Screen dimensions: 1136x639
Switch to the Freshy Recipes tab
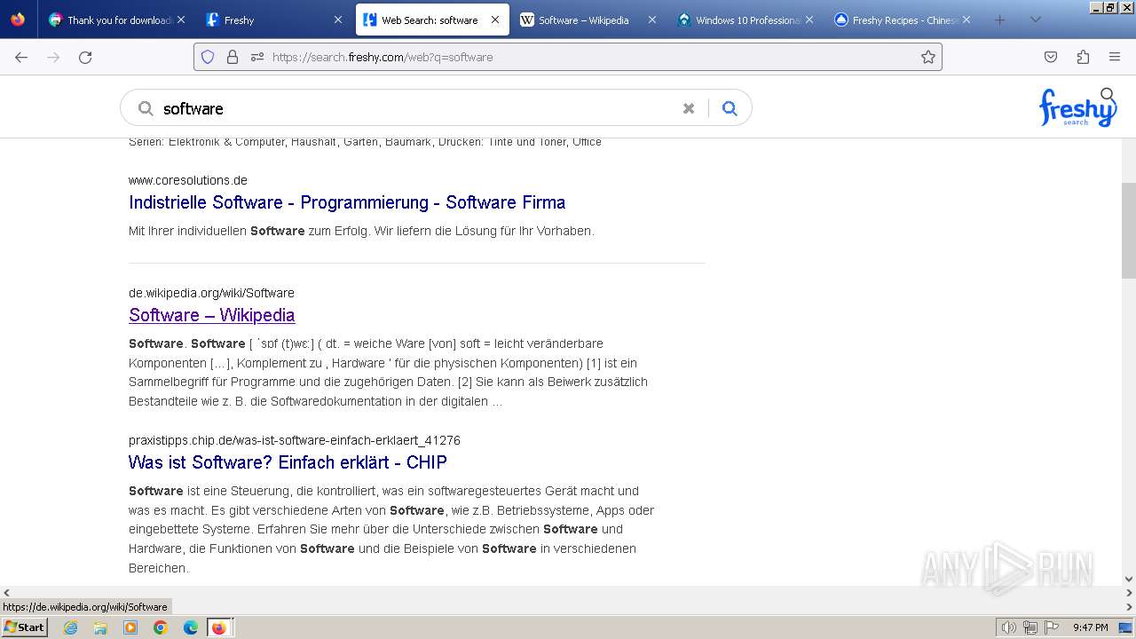point(903,20)
